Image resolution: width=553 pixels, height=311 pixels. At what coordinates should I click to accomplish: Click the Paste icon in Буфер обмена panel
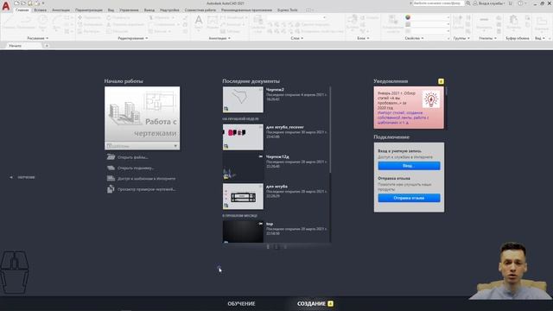pos(513,22)
